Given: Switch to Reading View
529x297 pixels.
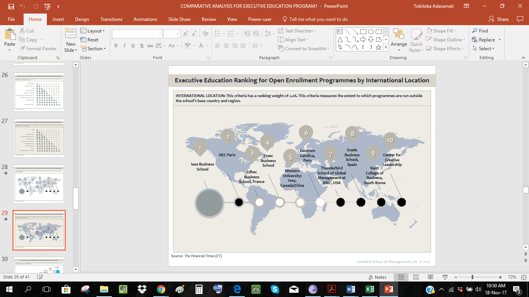Looking at the screenshot, I should 430,277.
